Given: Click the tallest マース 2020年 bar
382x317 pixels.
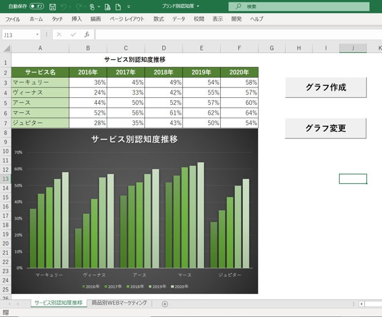Looking at the screenshot, I should point(201,215).
